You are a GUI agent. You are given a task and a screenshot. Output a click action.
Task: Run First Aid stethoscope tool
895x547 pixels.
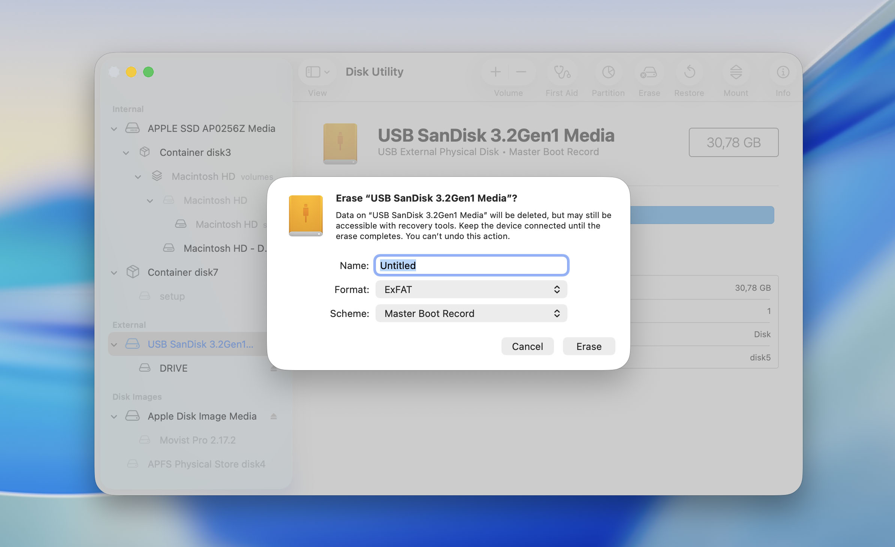(x=562, y=72)
